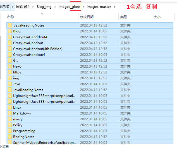This screenshot has height=148, width=177.
Task: Select the CrazyJavaHandout(4th Edition) folder icon
Action: 10,49
